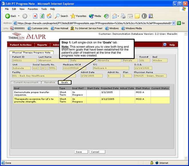Click the Cancel button

tap(97, 152)
